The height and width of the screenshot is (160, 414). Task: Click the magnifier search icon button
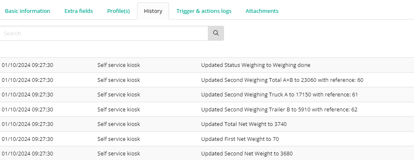point(216,33)
